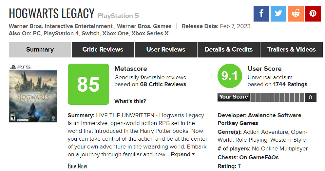Screen dimensions: 325x171
Task: Click the green 85 Metascore badge
Action: click(88, 84)
